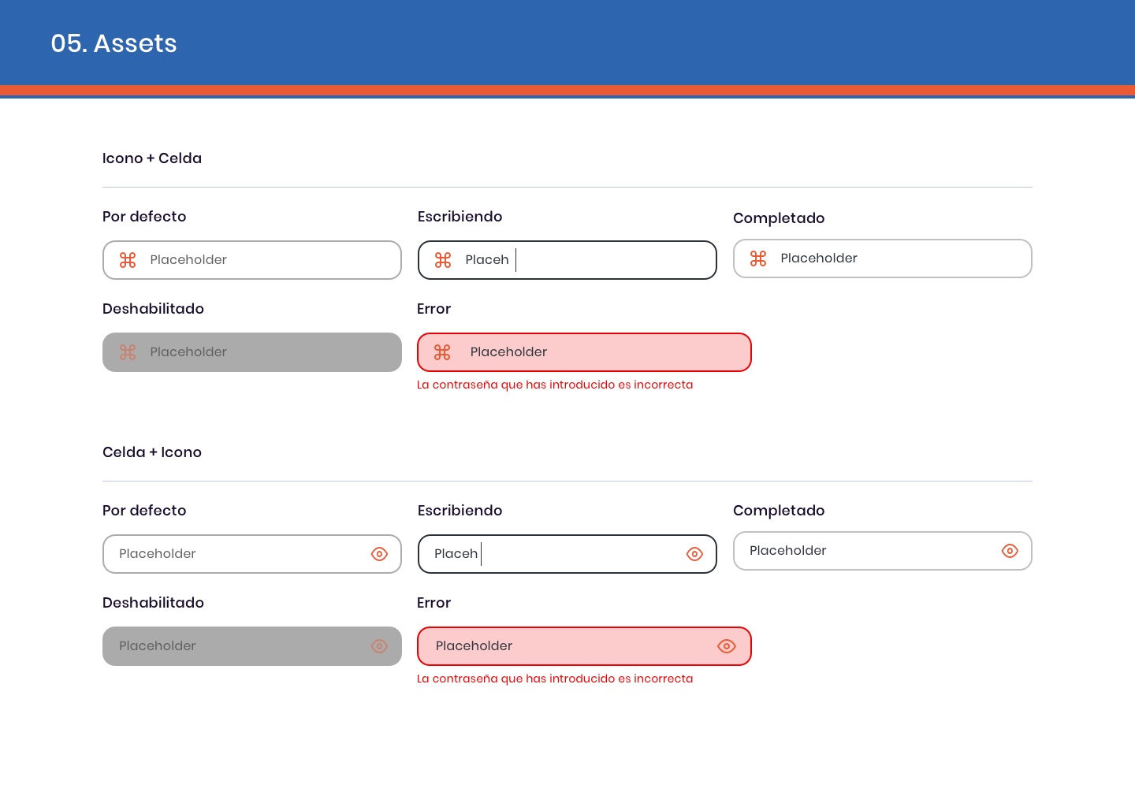
Task: Click the error message under the Celda + Icono error field
Action: point(555,679)
